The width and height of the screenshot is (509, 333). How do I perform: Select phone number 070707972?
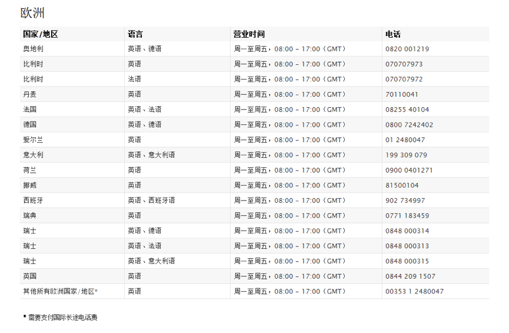point(404,80)
